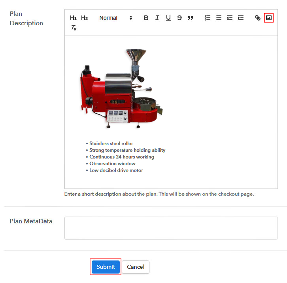
Task: Apply Heading 1 formatting
Action: (x=73, y=18)
